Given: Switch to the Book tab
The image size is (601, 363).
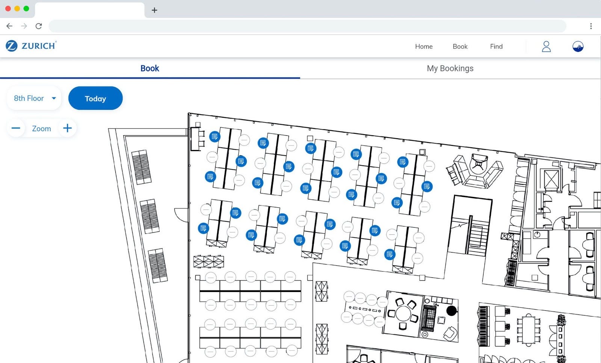Looking at the screenshot, I should pos(150,68).
